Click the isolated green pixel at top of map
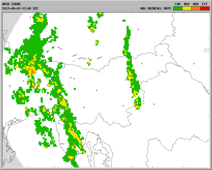Screen dimensions: 212x170 [124, 21]
